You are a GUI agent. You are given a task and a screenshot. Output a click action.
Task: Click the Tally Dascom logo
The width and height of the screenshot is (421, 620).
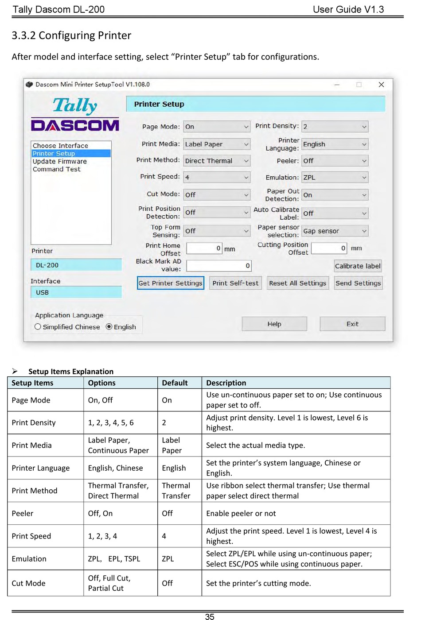click(75, 115)
